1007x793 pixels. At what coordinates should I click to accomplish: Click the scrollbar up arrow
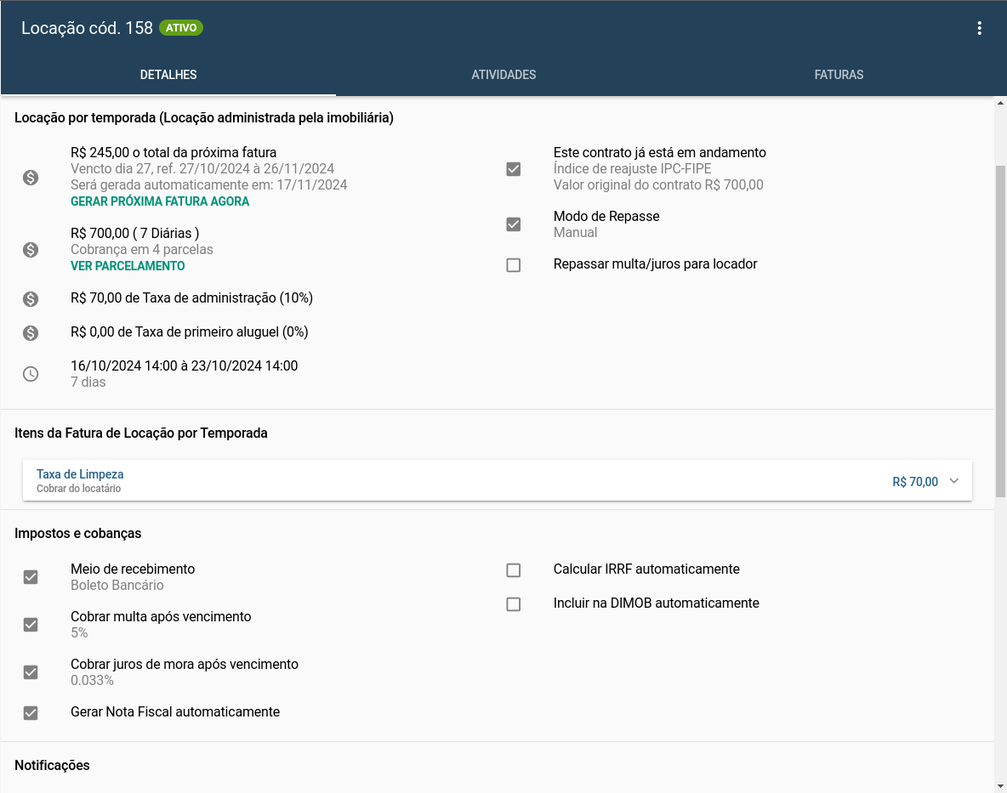(1000, 103)
